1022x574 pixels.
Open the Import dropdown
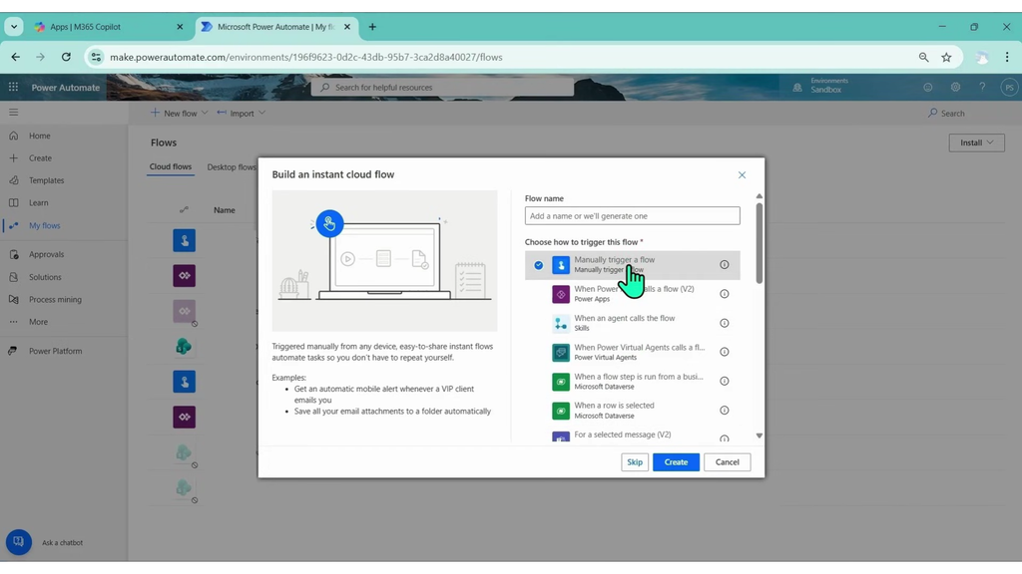[242, 113]
